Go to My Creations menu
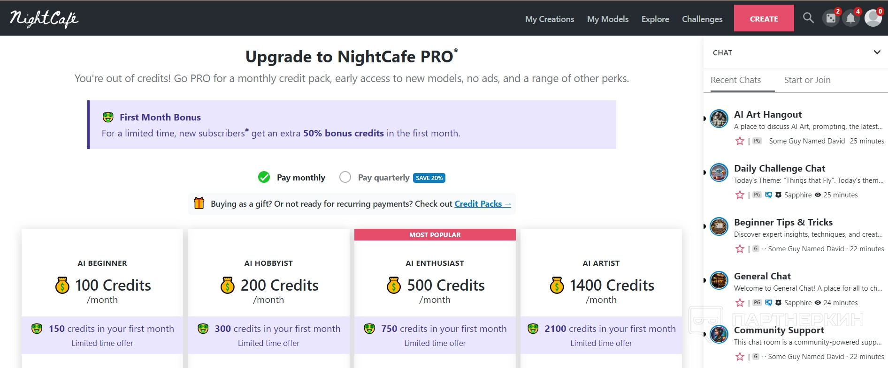The image size is (888, 368). pos(550,19)
